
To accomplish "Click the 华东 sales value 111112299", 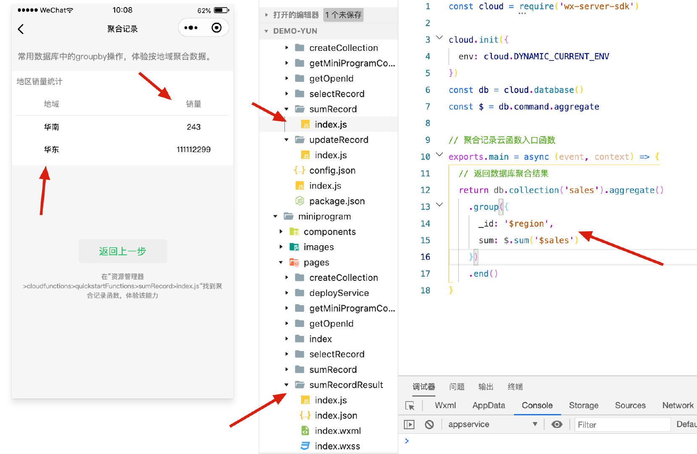I will click(194, 149).
